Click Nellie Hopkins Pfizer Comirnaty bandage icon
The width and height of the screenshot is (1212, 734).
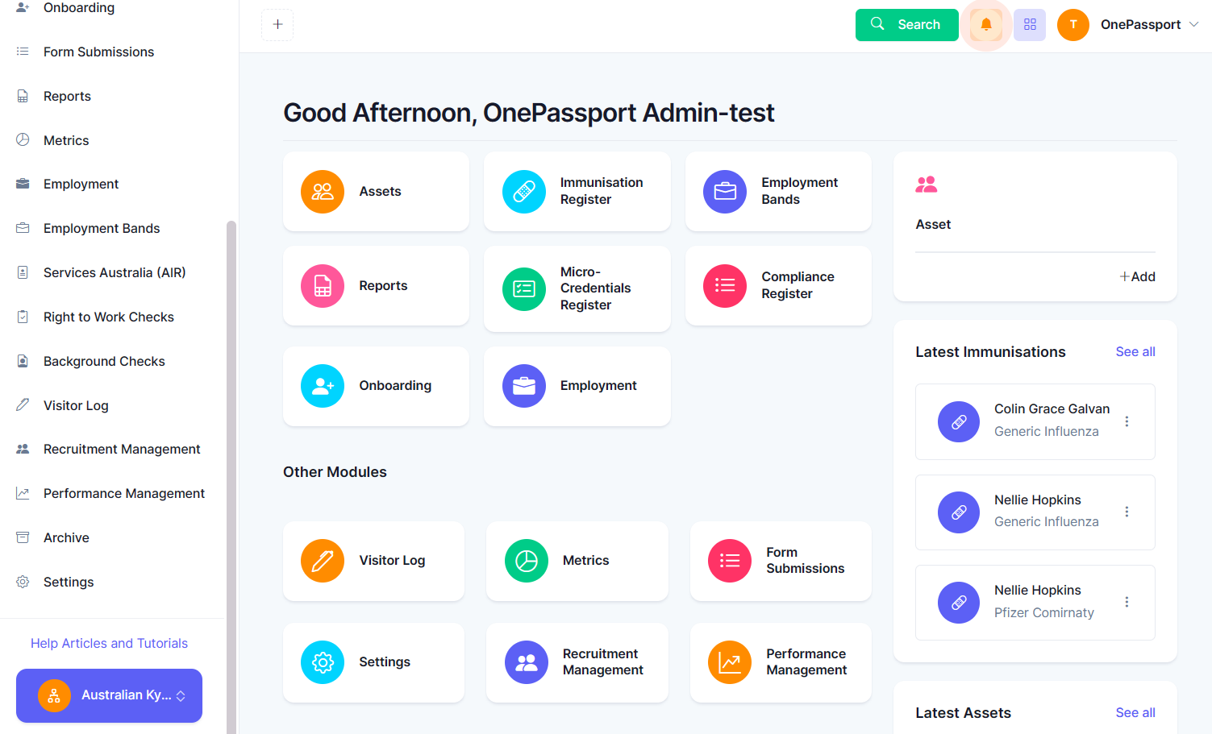tap(959, 603)
